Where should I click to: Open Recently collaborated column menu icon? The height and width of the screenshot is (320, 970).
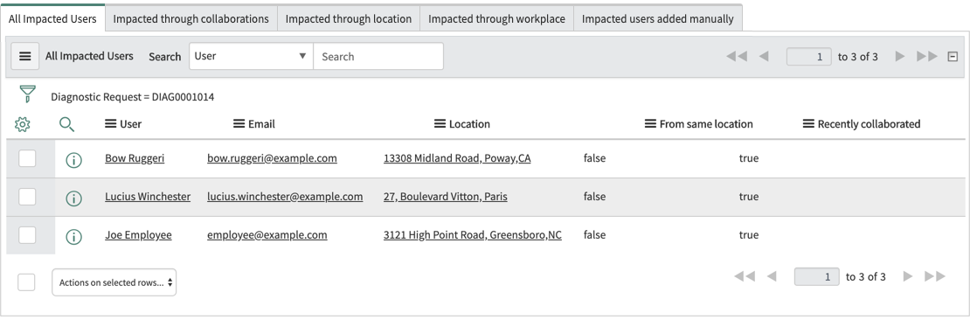pyautogui.click(x=808, y=124)
